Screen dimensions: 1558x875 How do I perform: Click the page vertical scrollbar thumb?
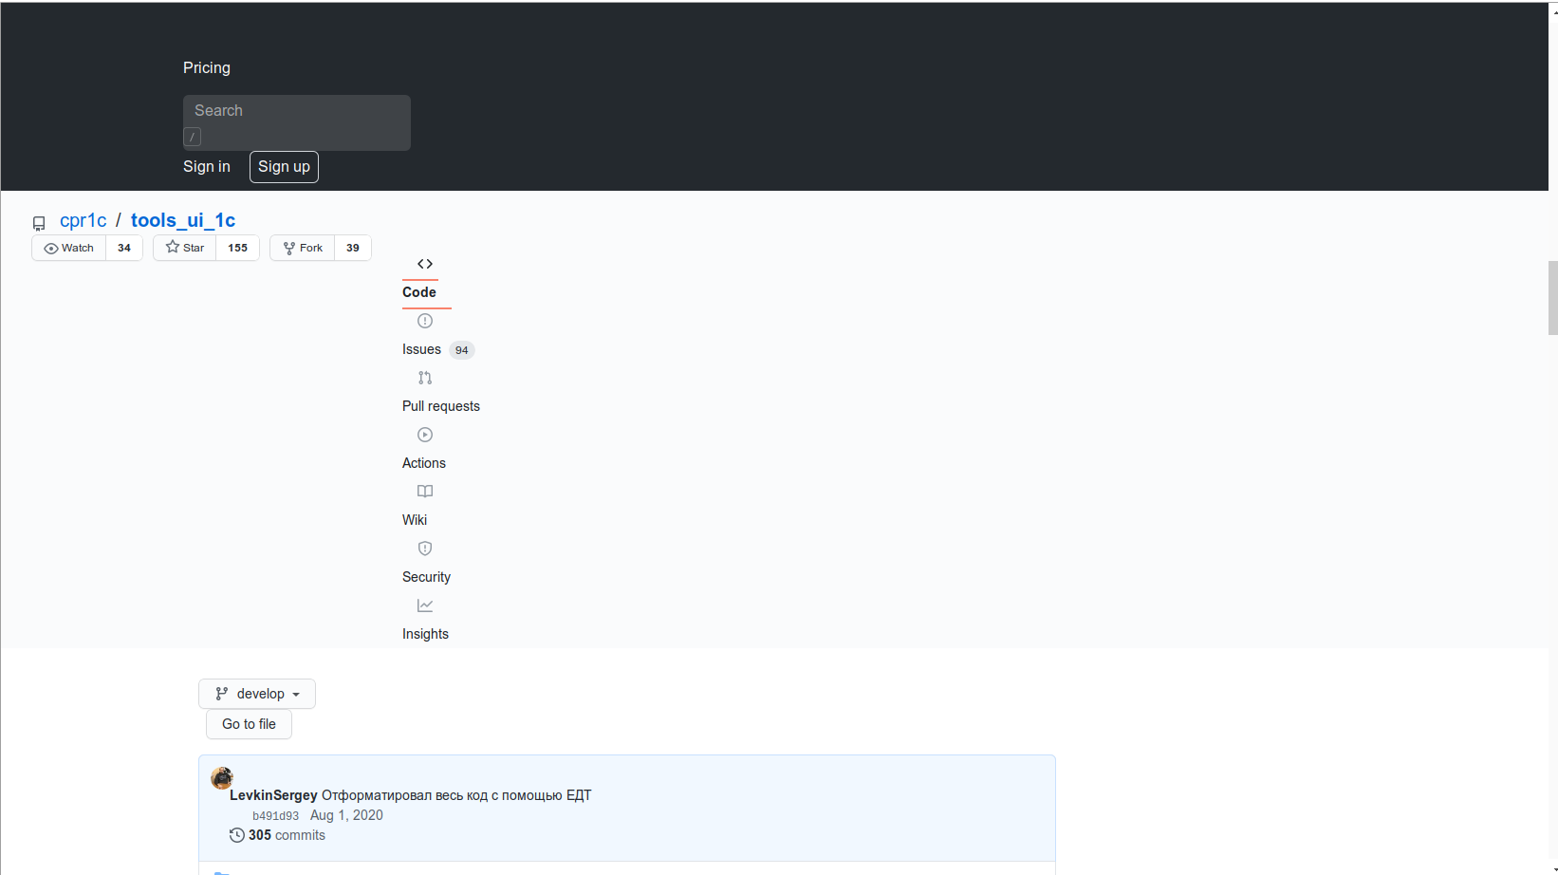click(x=1553, y=298)
